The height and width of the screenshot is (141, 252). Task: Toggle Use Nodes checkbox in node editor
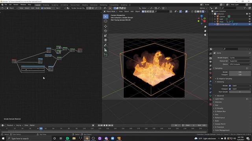pos(42,8)
